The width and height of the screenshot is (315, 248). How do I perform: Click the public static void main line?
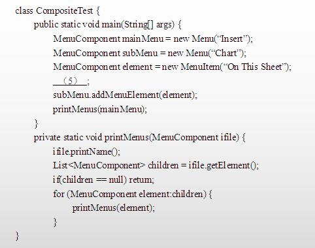pyautogui.click(x=107, y=25)
